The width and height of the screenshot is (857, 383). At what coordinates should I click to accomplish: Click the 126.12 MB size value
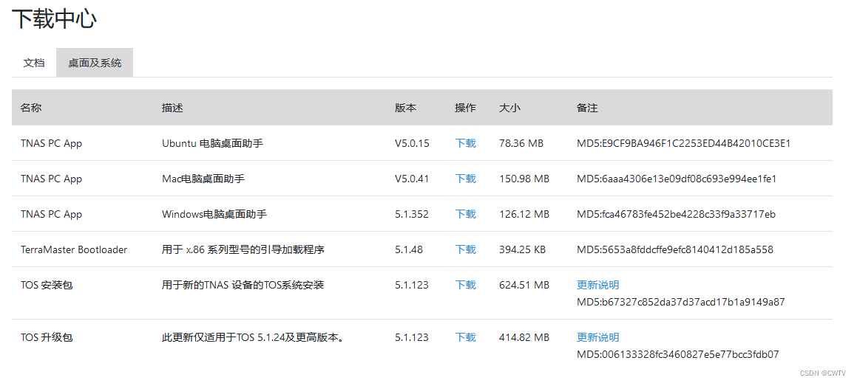524,215
